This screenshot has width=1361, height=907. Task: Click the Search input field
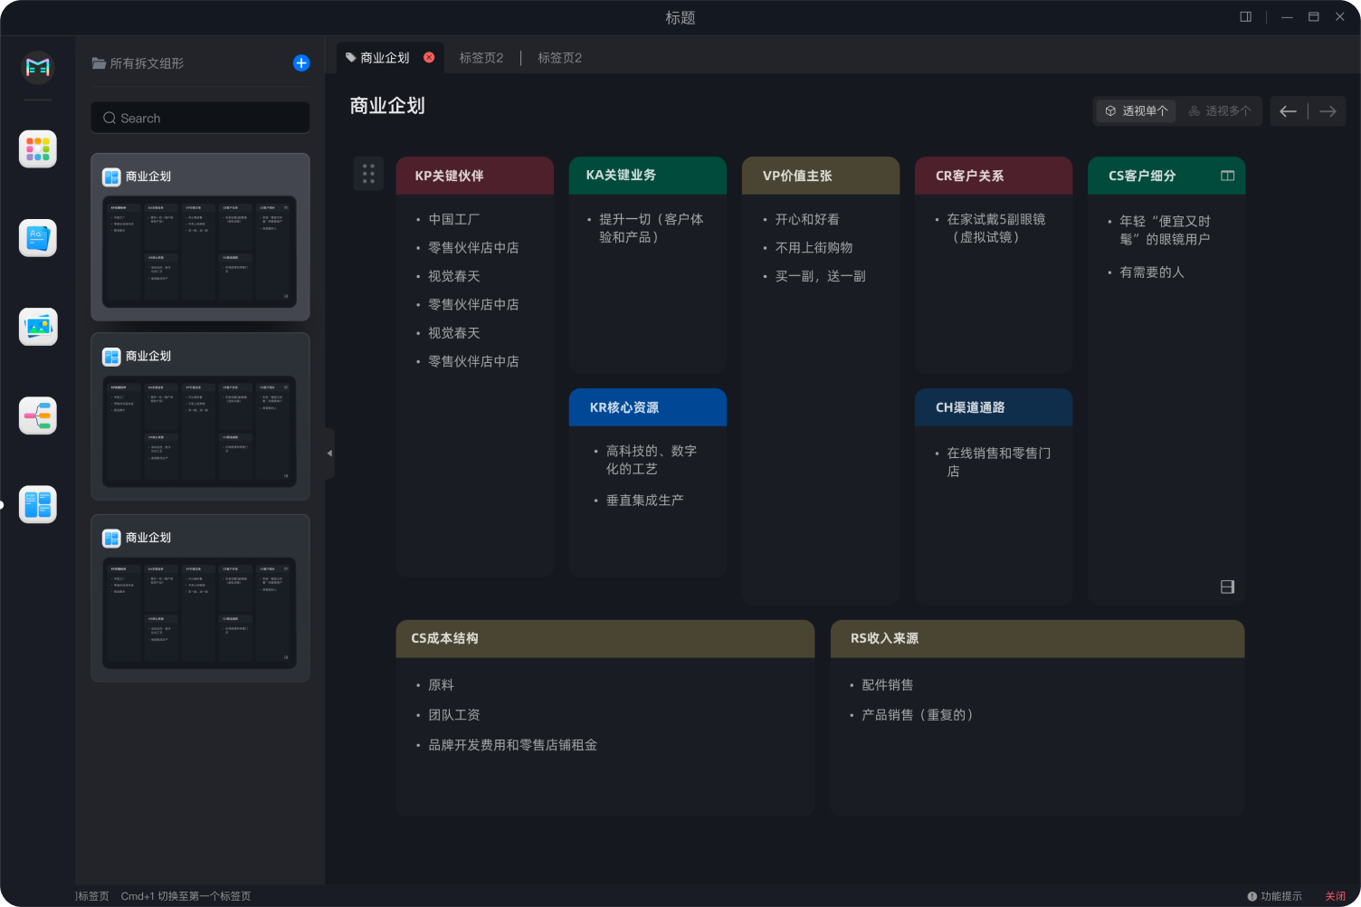[200, 119]
